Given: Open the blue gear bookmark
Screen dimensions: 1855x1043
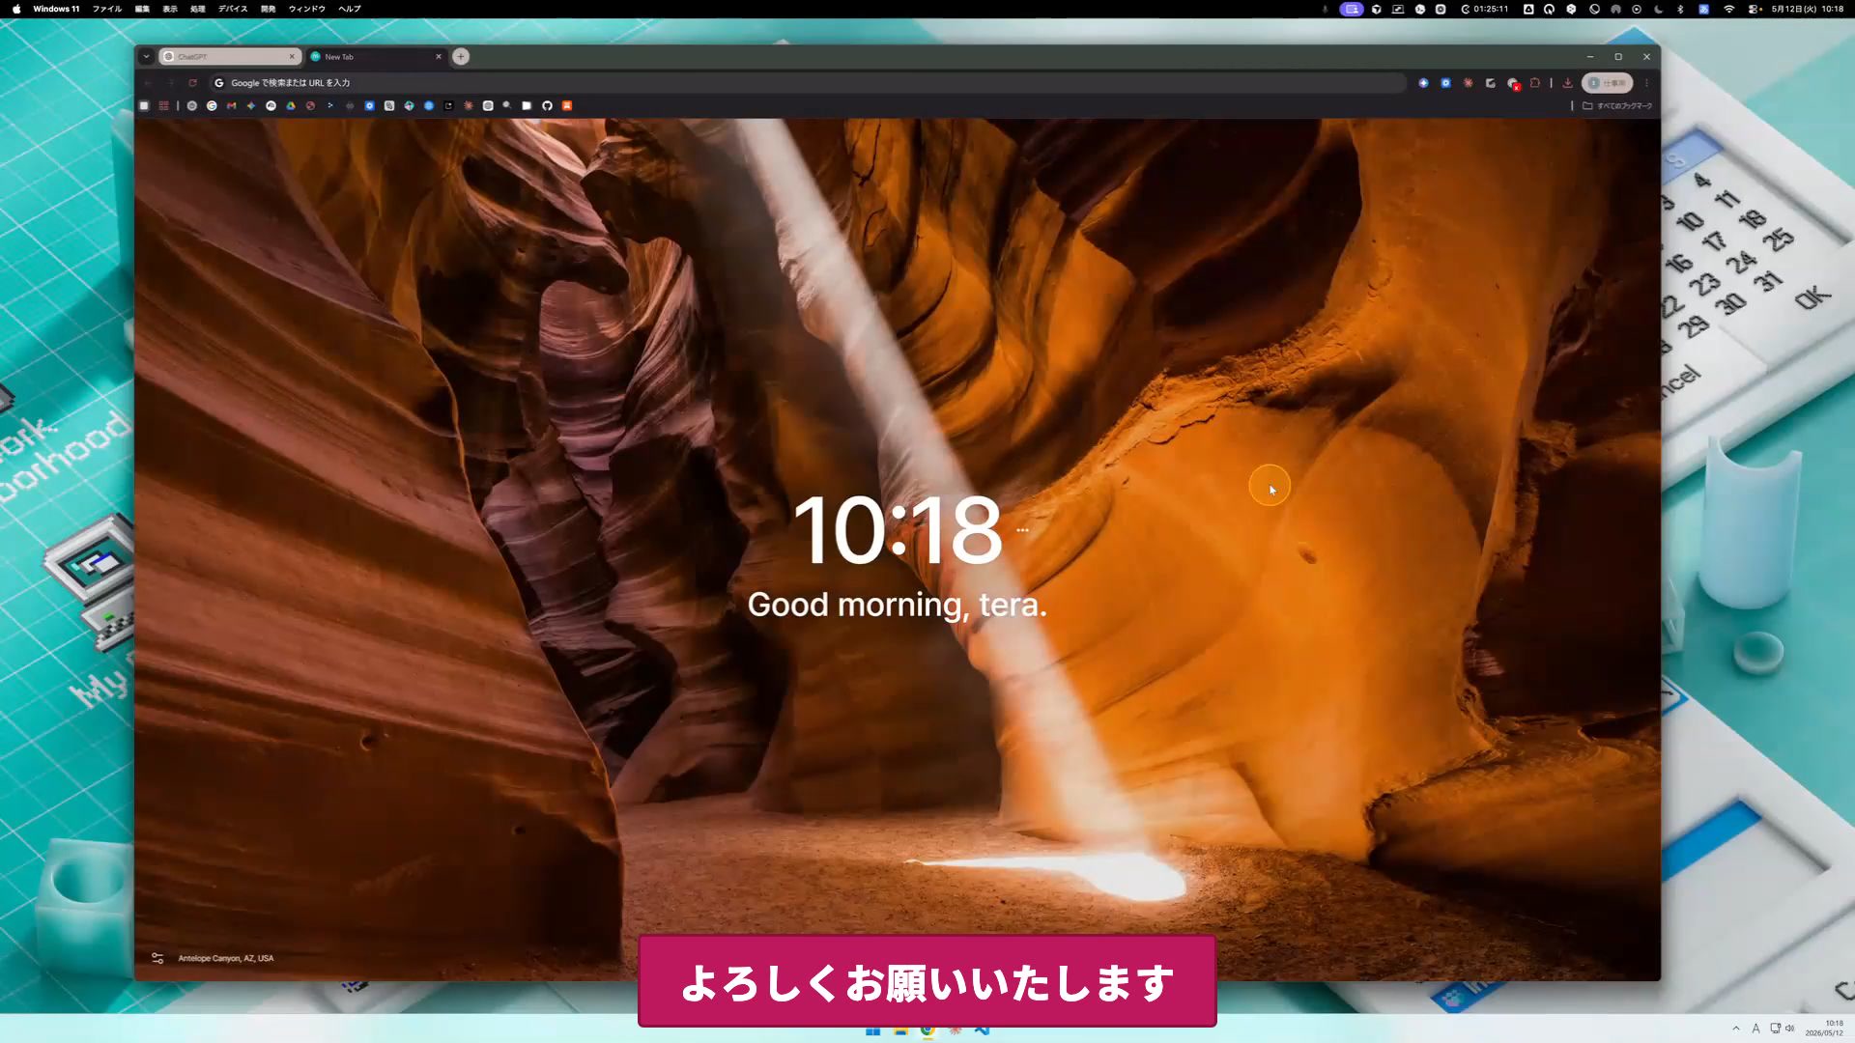Looking at the screenshot, I should click(369, 106).
